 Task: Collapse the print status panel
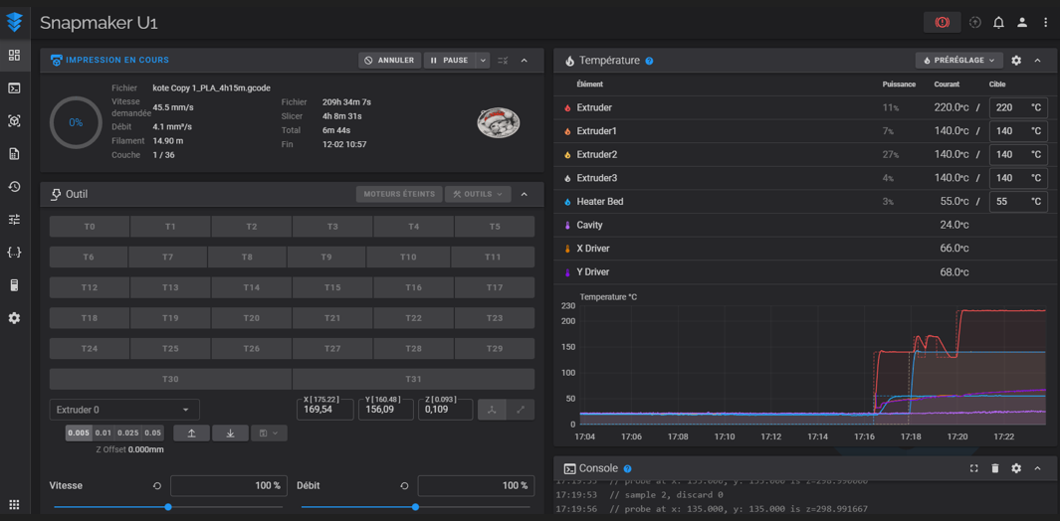click(524, 60)
